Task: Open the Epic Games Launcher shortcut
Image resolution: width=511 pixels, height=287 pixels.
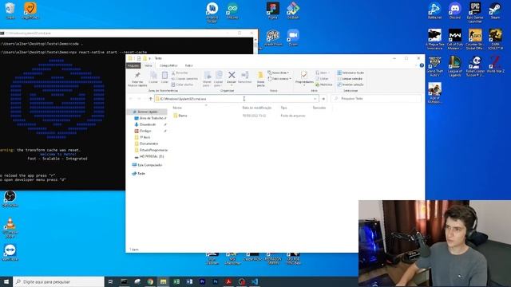Action: (x=475, y=13)
